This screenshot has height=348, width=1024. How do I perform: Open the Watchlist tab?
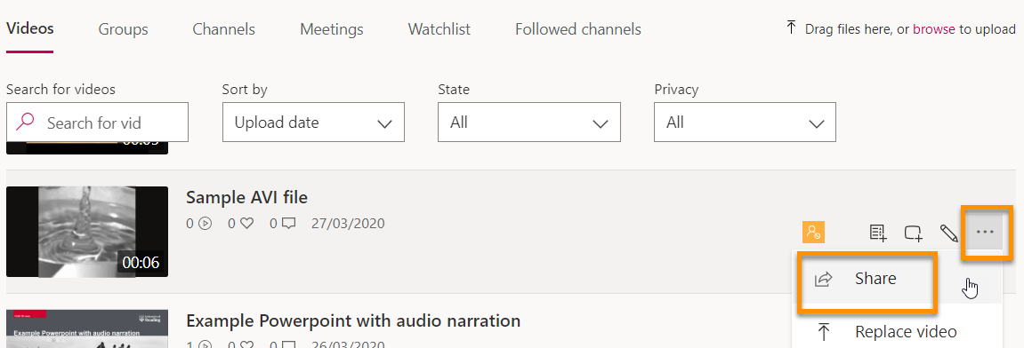click(439, 29)
